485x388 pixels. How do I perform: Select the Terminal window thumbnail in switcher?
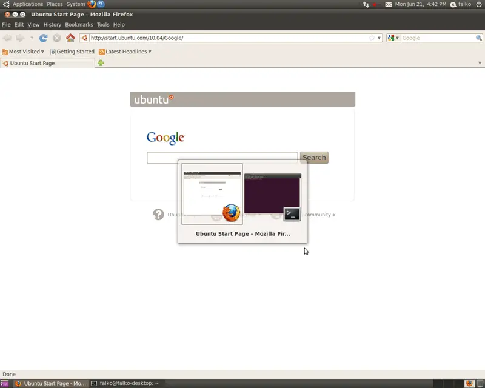[x=272, y=197]
